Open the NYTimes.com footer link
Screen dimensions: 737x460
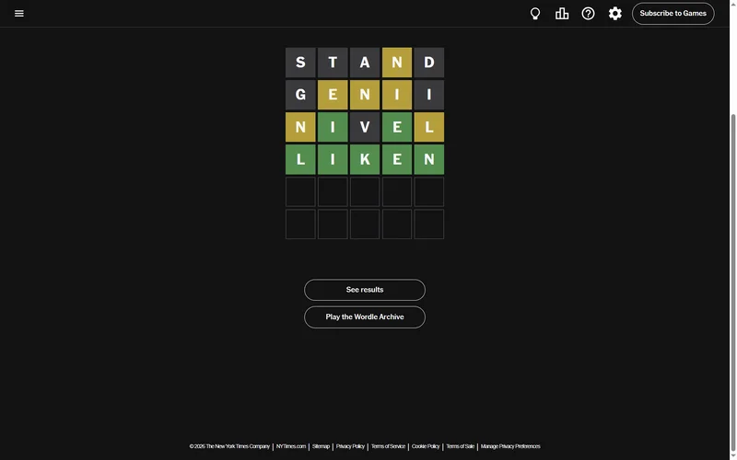pos(291,446)
